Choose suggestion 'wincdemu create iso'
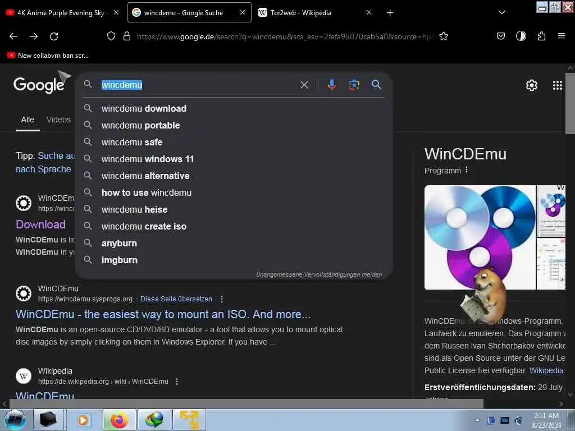The height and width of the screenshot is (431, 575). [234, 227]
